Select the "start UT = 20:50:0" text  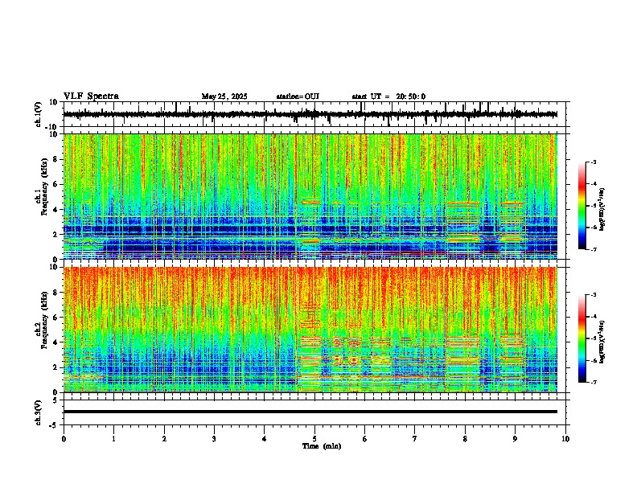coord(388,96)
